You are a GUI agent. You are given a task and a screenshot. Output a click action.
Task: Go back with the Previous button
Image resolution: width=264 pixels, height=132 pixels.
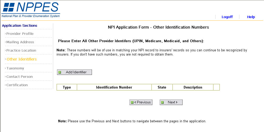pos(141,102)
